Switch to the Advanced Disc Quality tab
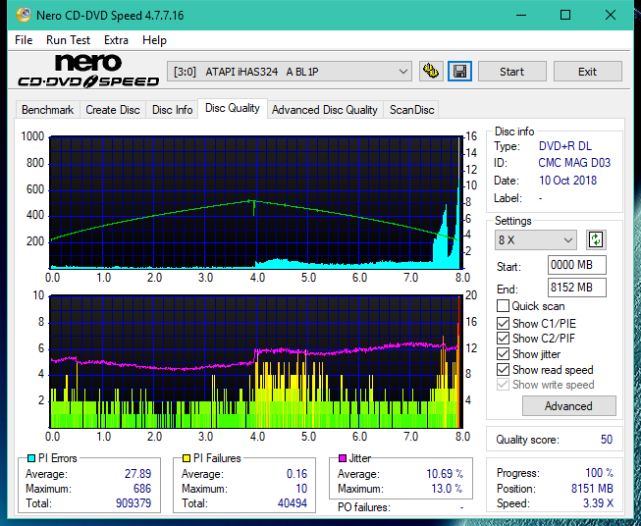 325,110
